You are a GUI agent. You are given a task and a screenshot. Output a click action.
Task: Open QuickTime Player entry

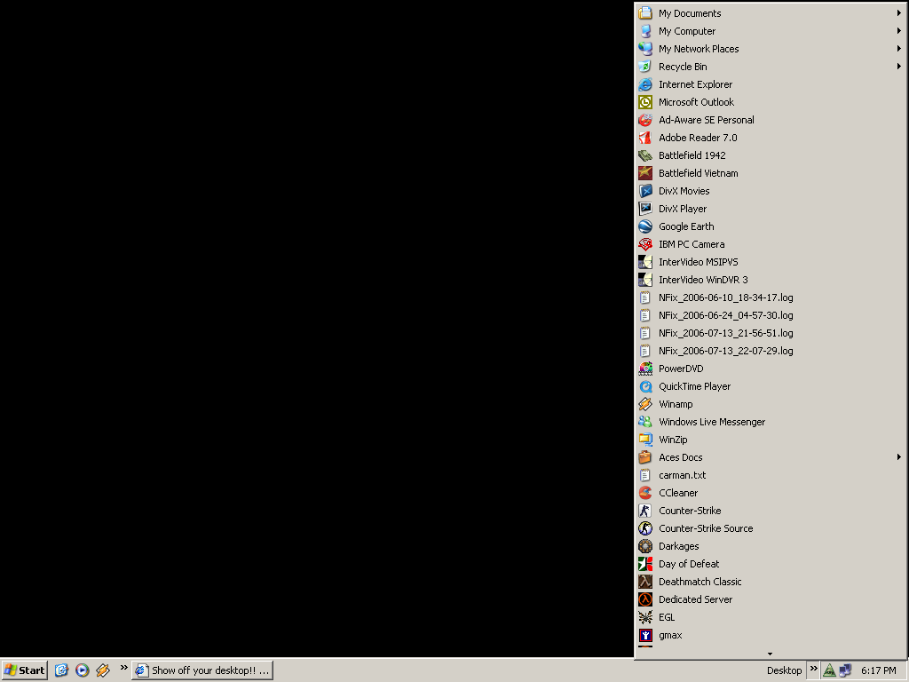(x=694, y=386)
